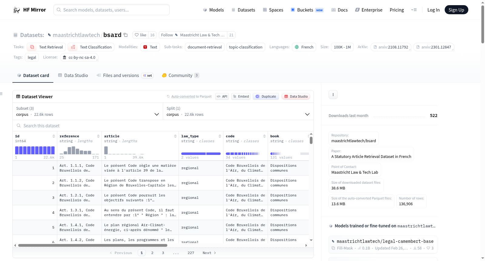Open the Spaces menu item

point(273,10)
